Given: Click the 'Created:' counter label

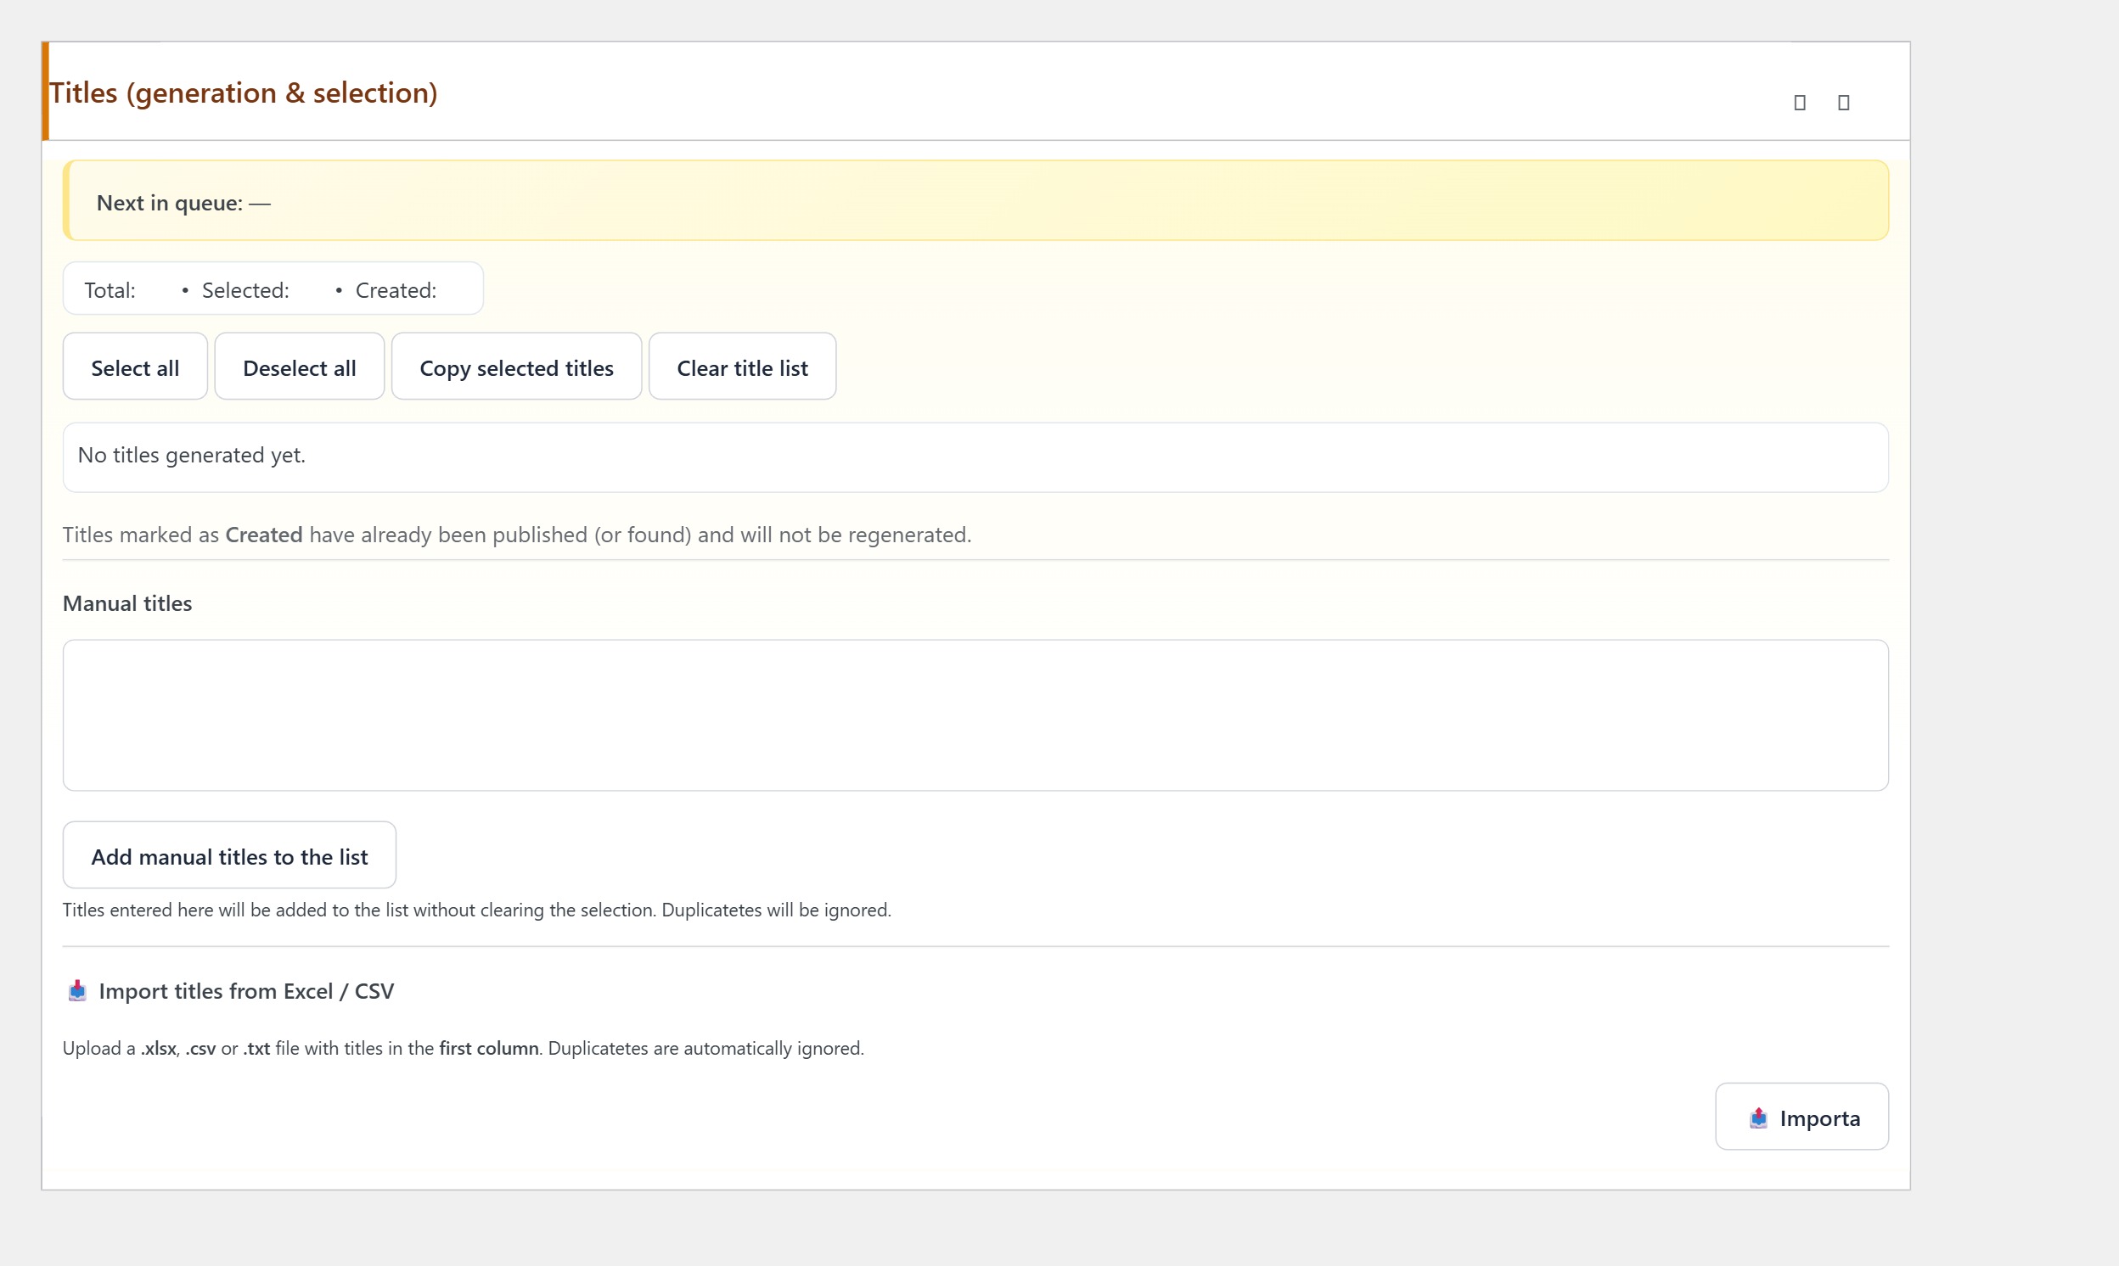Looking at the screenshot, I should pyautogui.click(x=396, y=290).
